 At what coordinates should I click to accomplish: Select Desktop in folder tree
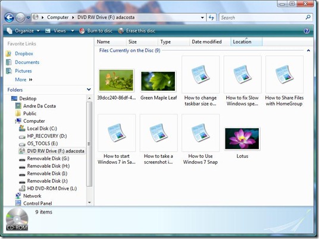28,98
